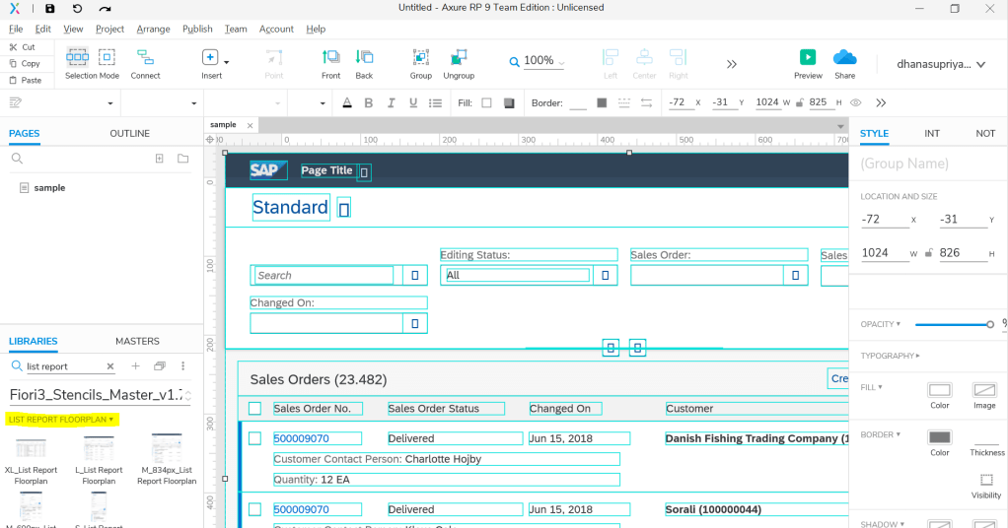This screenshot has height=528, width=1008.
Task: Toggle the aspect ratio lock in Style panel
Action: (x=927, y=253)
